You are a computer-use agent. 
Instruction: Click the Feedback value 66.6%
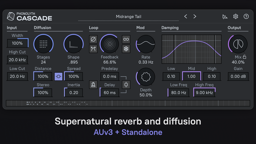tap(110, 62)
